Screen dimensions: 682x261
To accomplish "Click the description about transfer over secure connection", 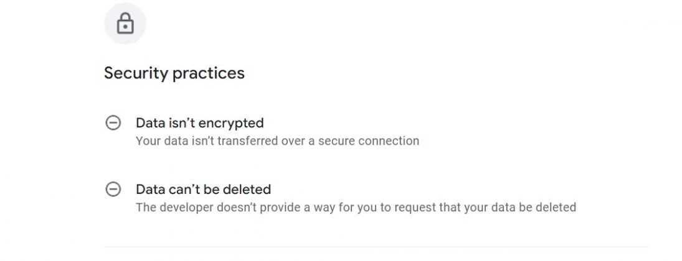I will (278, 141).
